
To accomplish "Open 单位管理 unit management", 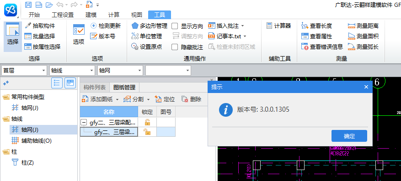I will 146,36.
